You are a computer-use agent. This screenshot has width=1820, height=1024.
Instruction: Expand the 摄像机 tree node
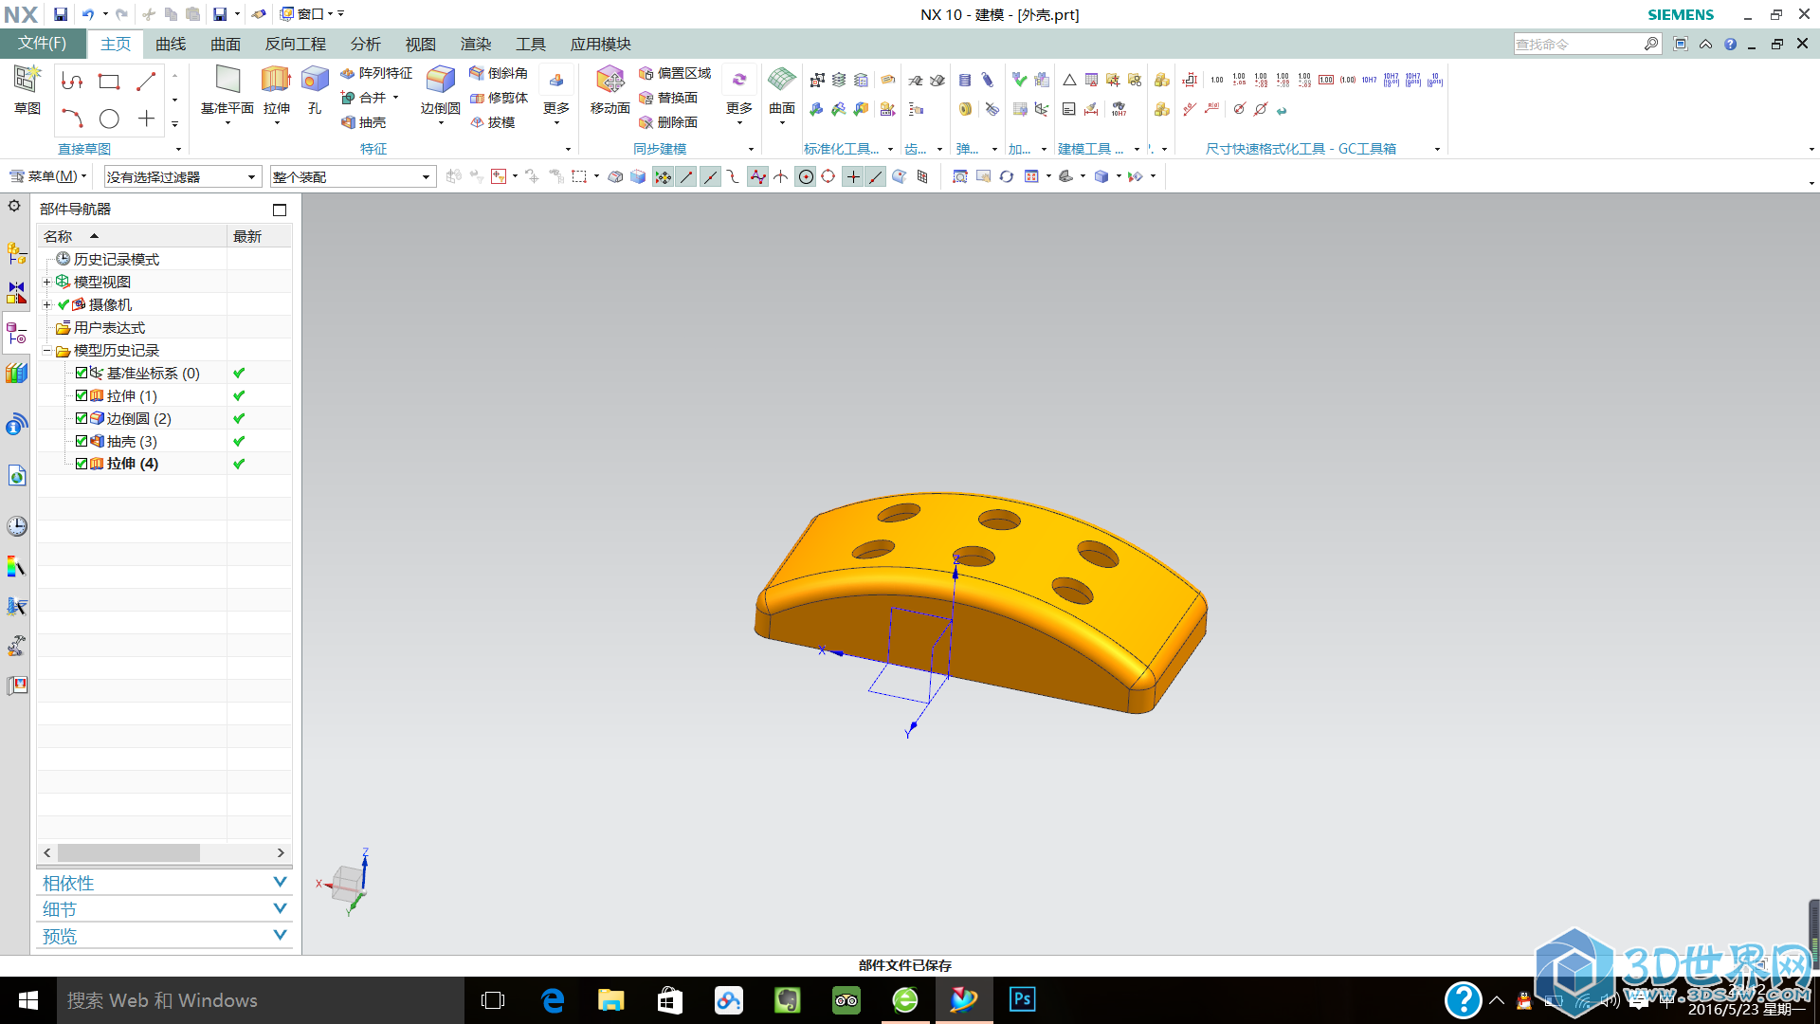pos(46,304)
